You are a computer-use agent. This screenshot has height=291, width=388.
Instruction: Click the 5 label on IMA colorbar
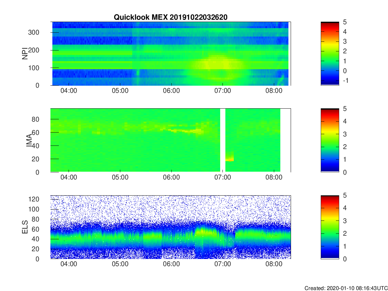coord(344,109)
